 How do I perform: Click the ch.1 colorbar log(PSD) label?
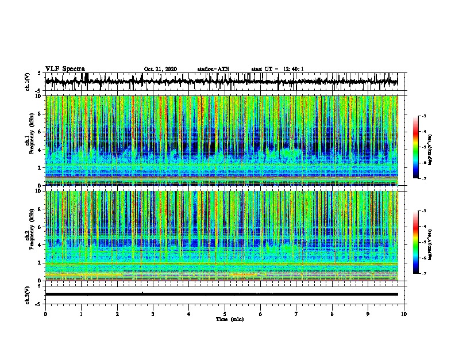pyautogui.click(x=431, y=150)
